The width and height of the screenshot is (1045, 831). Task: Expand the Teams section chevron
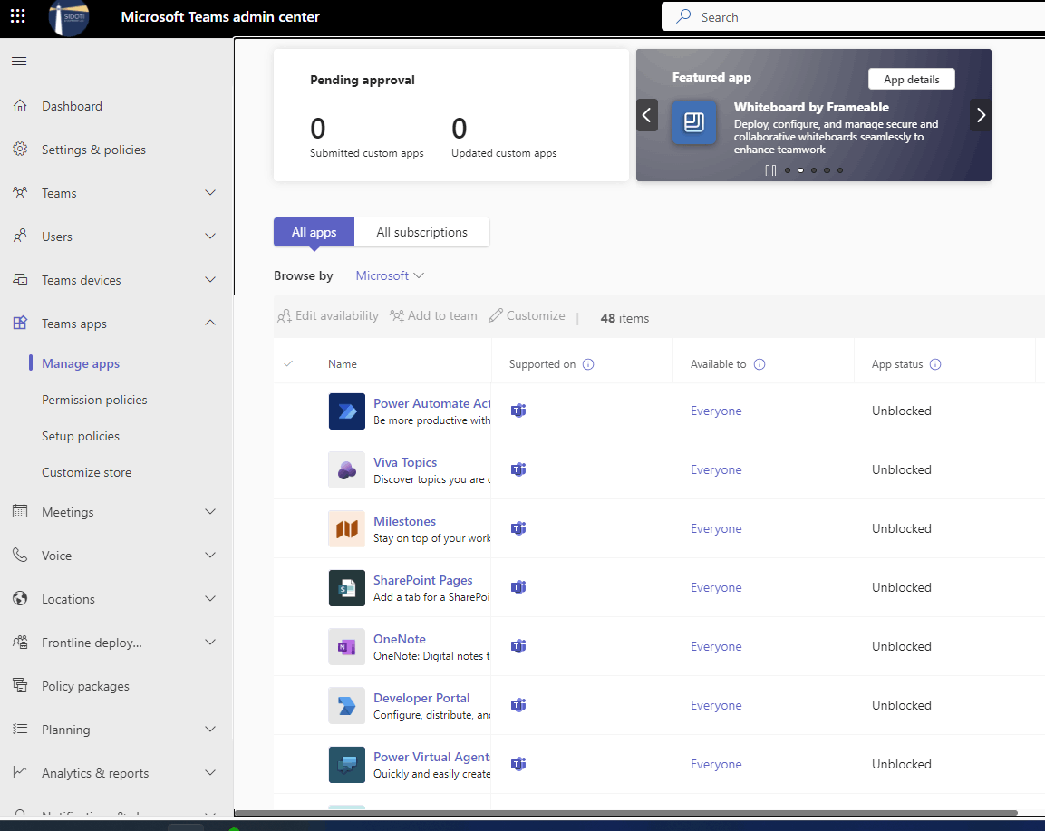[210, 193]
